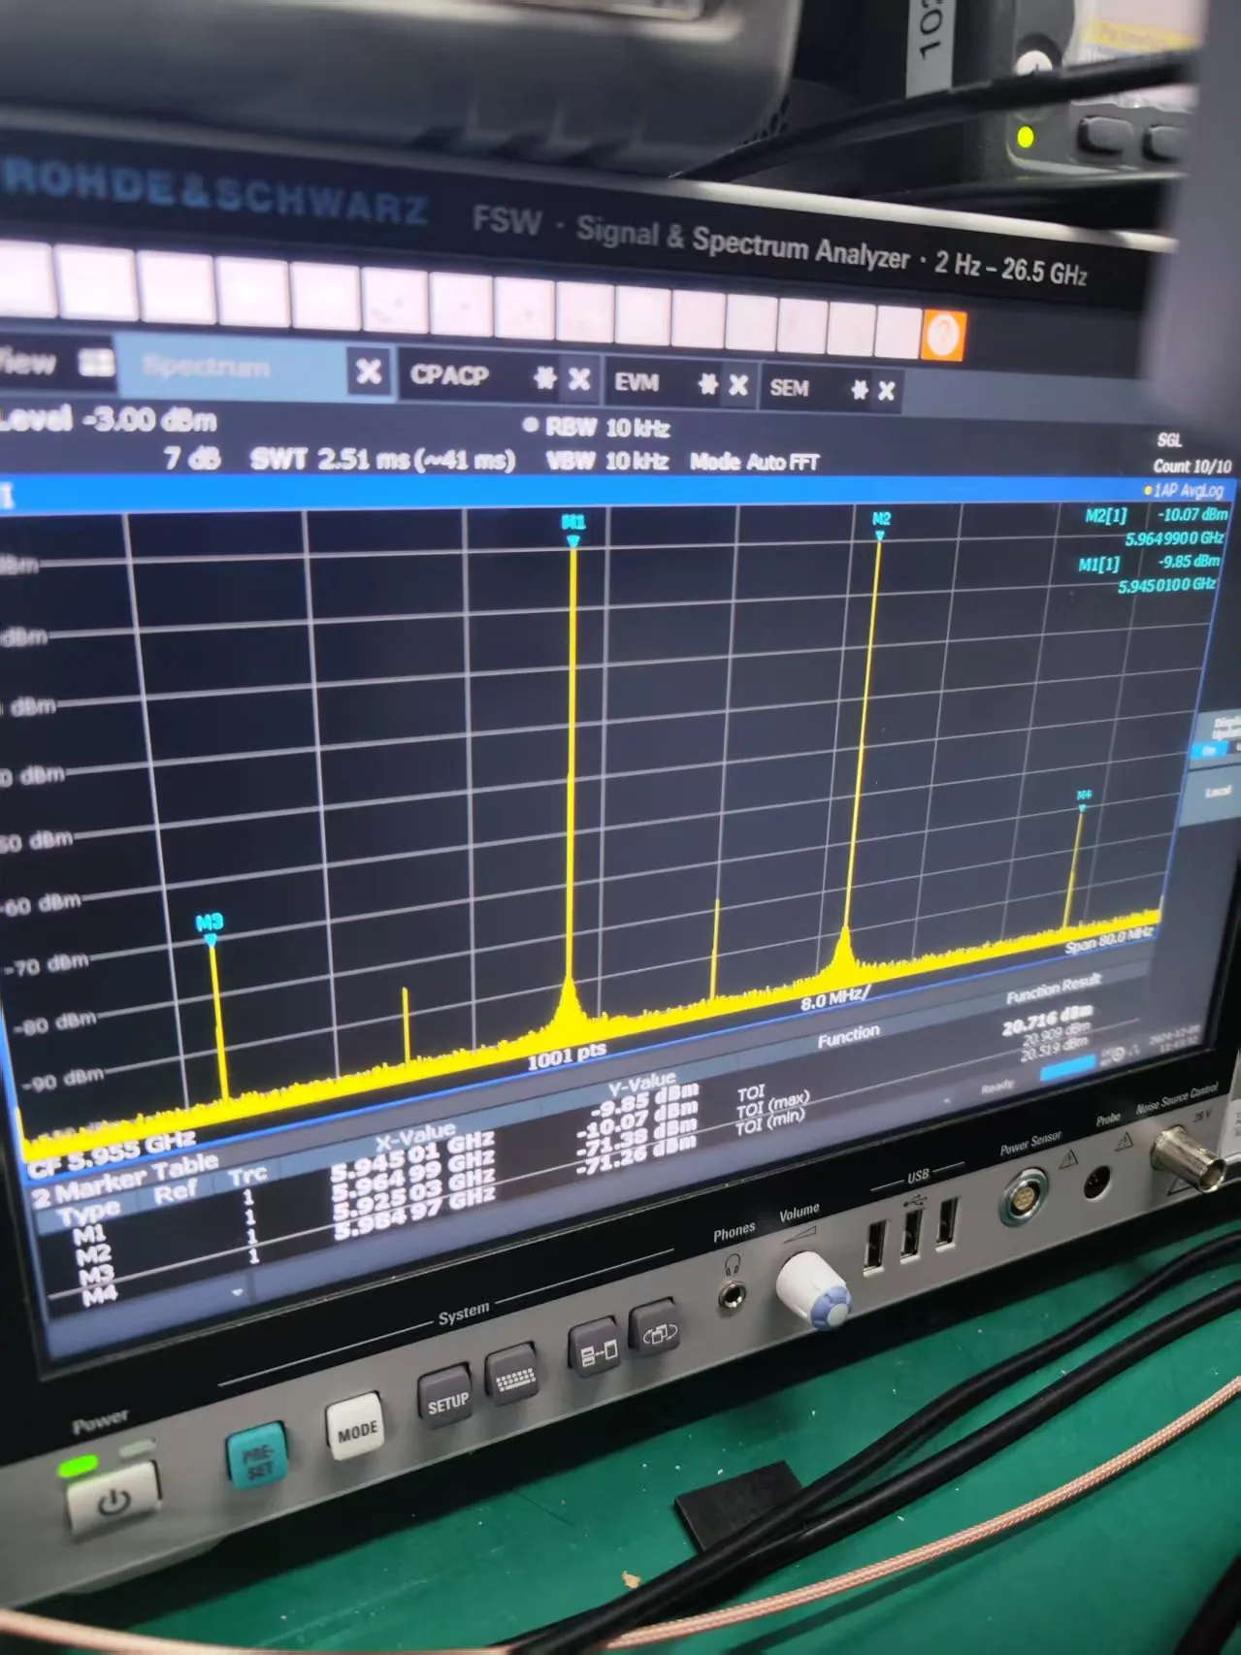The image size is (1241, 1655).
Task: Turn the Volume knob
Action: coord(813,1289)
